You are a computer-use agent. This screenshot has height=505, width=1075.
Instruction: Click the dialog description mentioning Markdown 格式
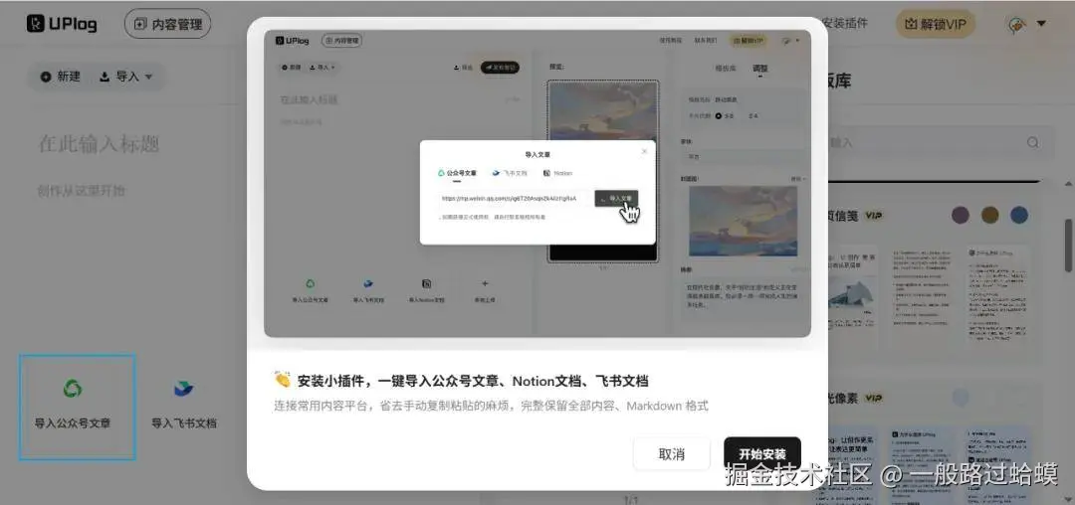(x=491, y=406)
